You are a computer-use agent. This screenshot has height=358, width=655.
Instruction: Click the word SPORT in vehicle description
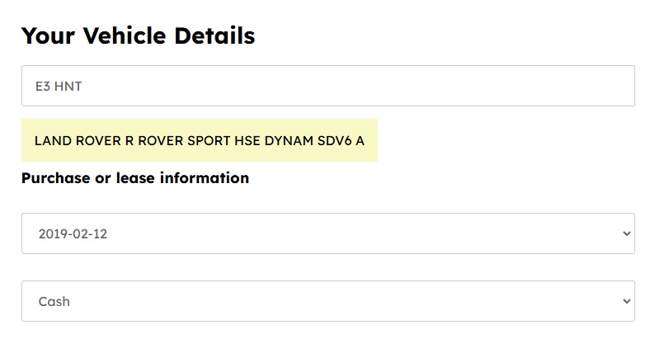coord(209,140)
